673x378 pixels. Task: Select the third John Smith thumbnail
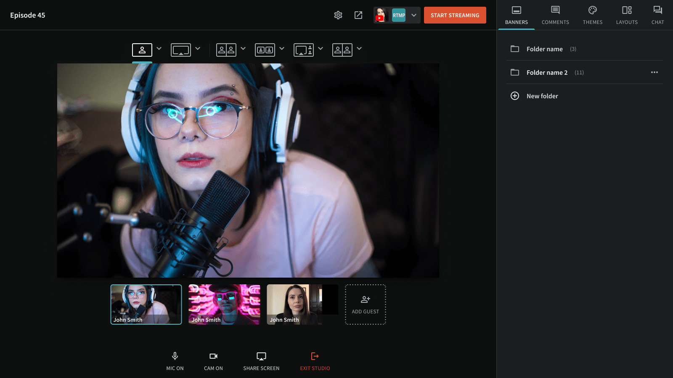(302, 304)
